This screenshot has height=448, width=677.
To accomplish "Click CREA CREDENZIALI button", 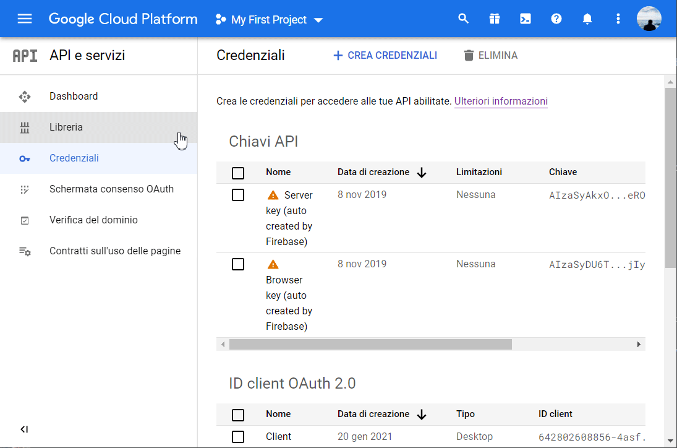I will tap(385, 56).
